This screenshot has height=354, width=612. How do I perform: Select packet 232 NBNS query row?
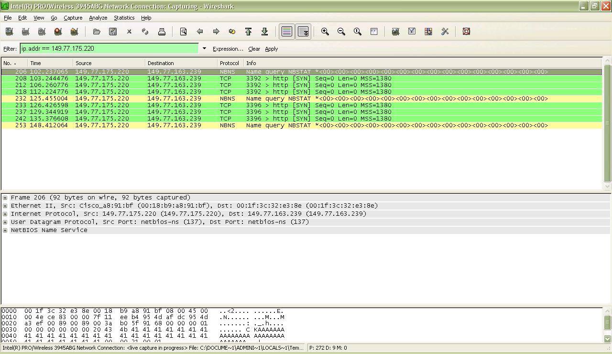(x=301, y=99)
